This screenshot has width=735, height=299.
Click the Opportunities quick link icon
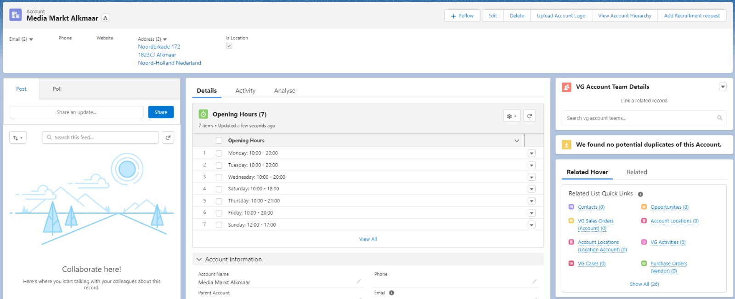coord(644,207)
